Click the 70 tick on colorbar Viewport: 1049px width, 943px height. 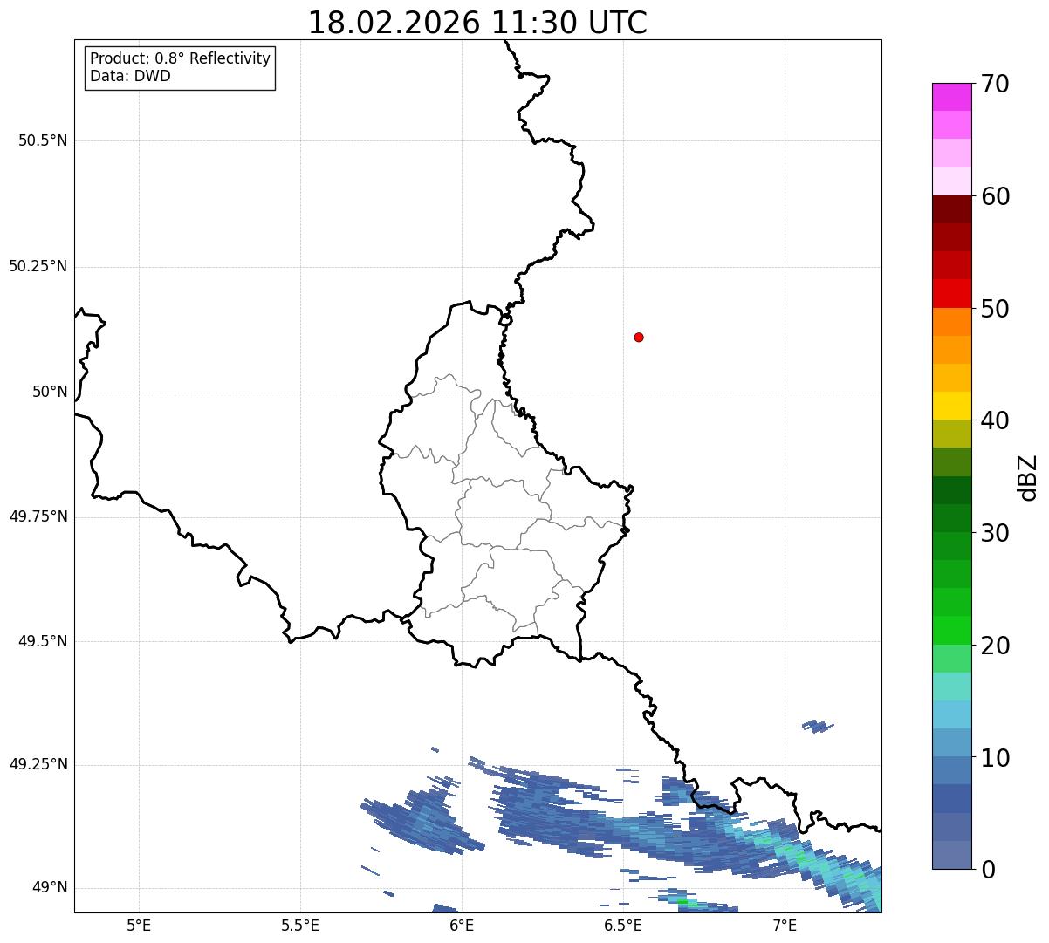[x=996, y=84]
